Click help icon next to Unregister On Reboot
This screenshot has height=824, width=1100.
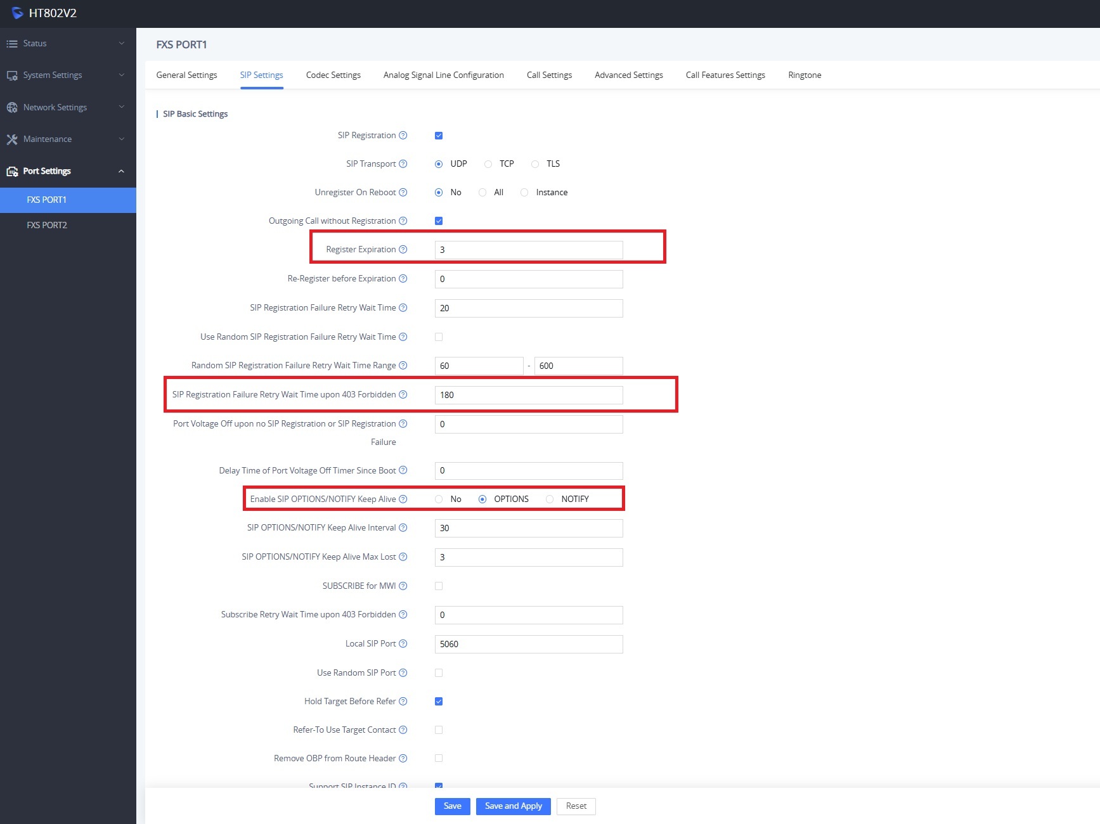pos(403,192)
